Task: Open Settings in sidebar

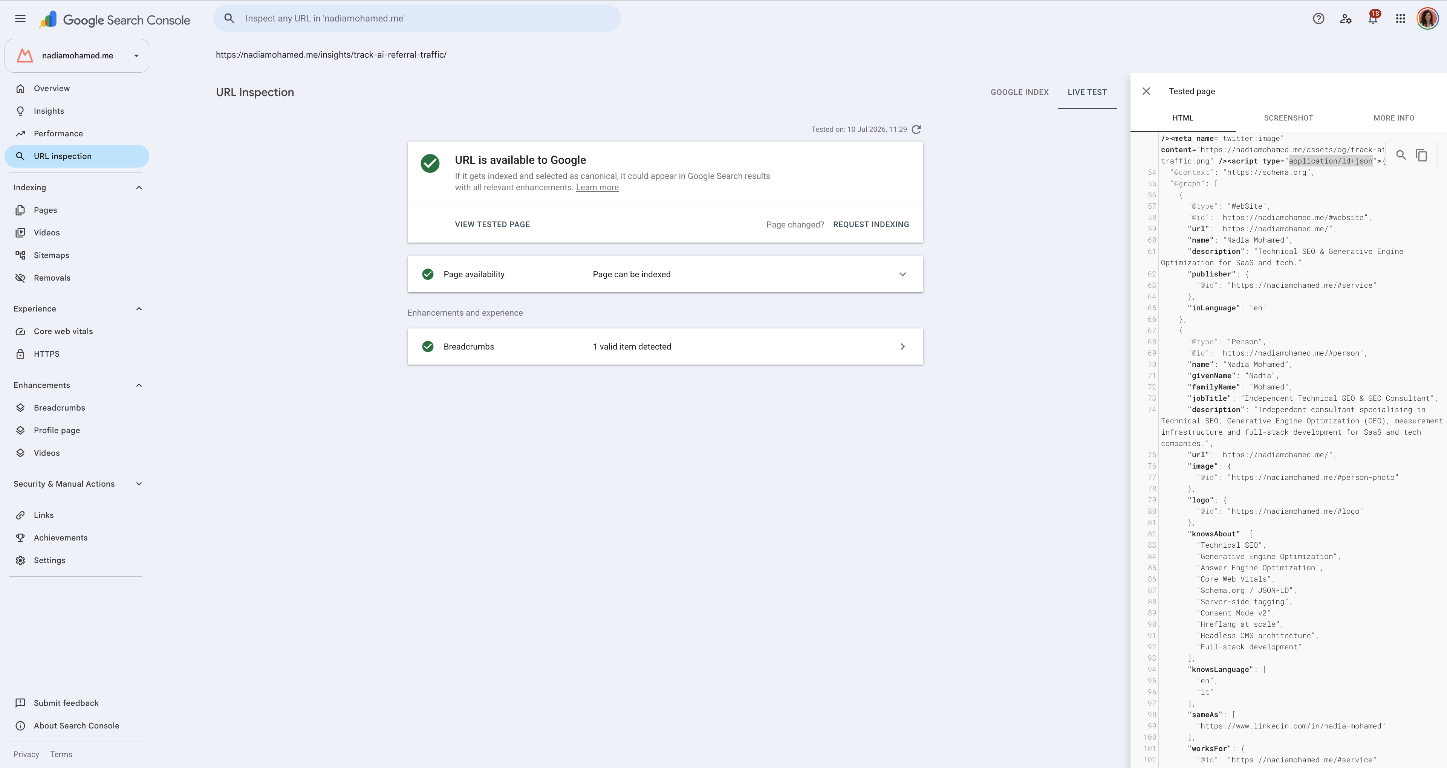Action: click(76, 560)
